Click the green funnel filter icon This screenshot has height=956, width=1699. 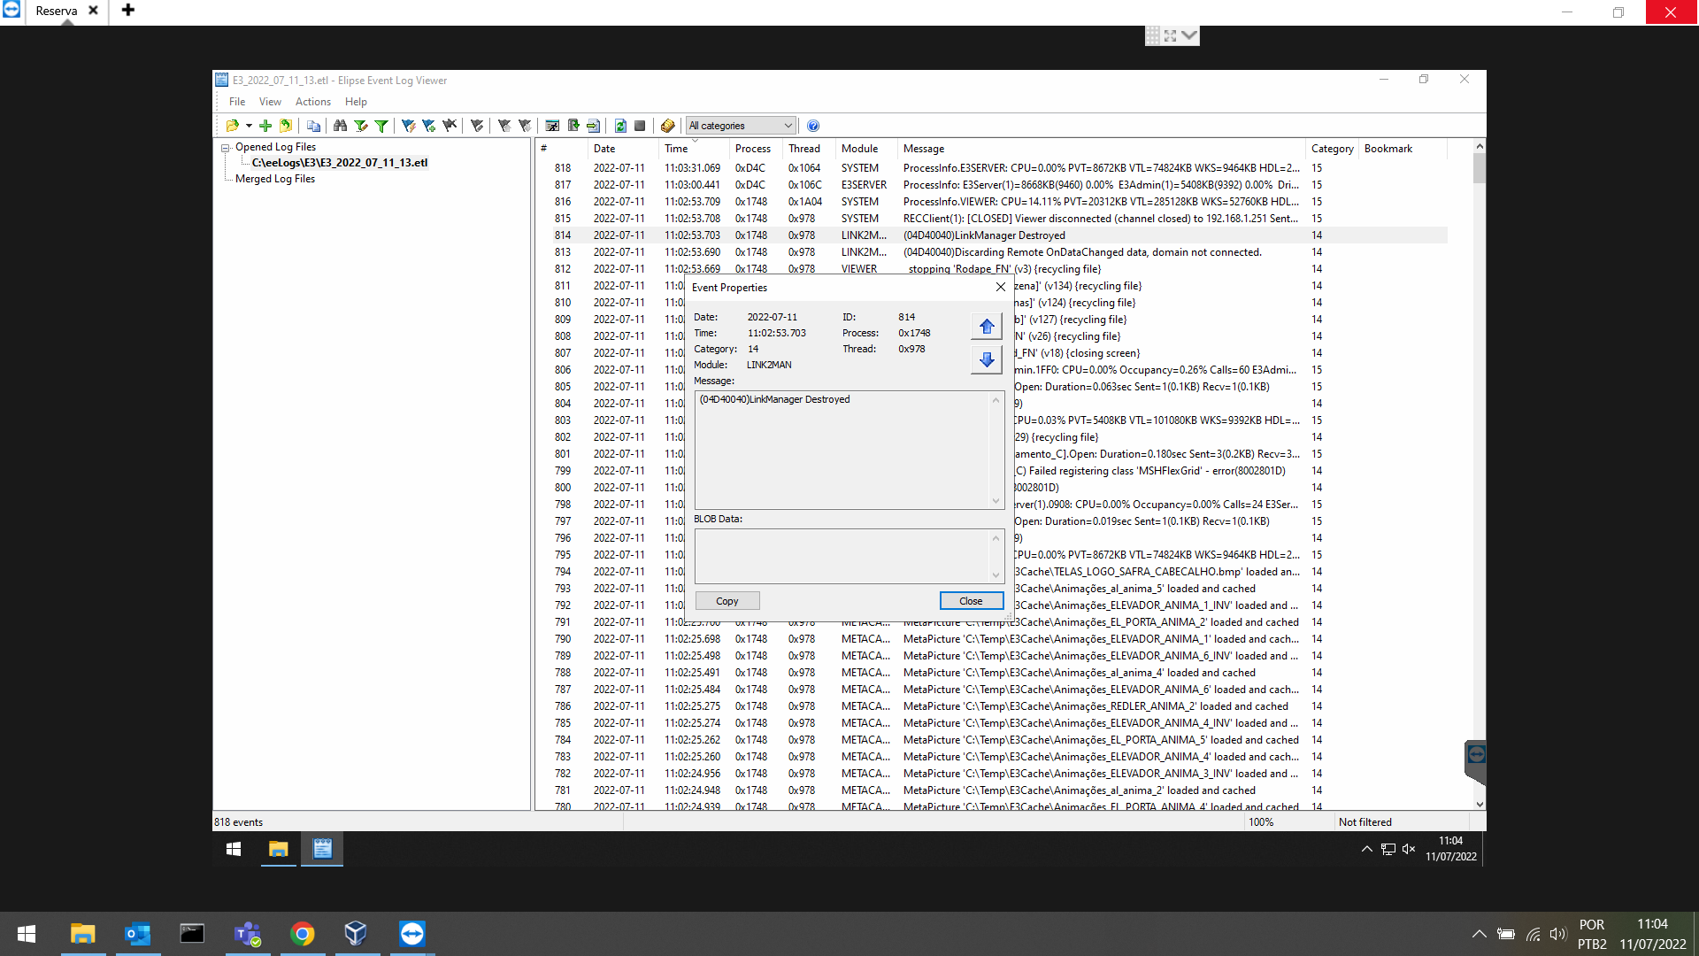coord(381,126)
